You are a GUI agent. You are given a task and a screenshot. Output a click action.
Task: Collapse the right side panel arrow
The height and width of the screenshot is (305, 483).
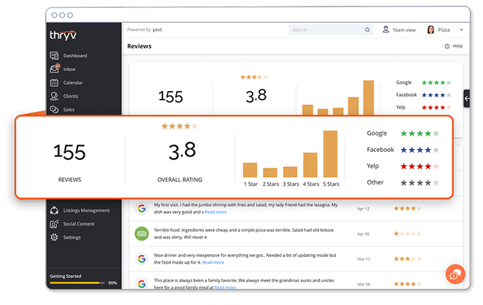tap(467, 98)
